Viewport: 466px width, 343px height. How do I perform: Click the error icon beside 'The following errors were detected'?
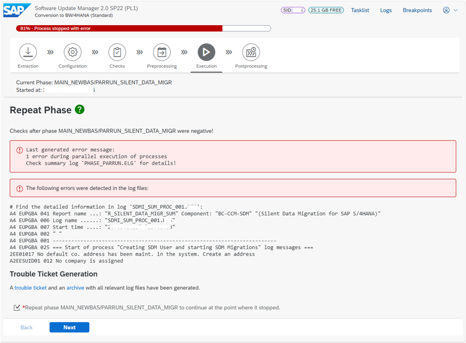[19, 189]
